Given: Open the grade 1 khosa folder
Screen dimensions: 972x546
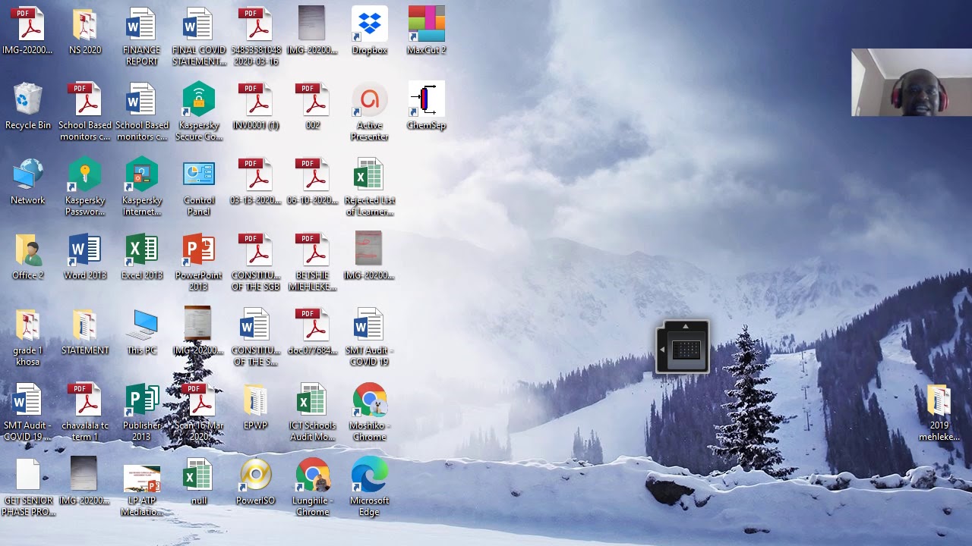Looking at the screenshot, I should [28, 337].
